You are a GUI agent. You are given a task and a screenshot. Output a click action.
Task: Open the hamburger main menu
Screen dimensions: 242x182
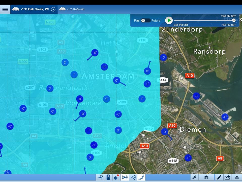tap(5, 9)
